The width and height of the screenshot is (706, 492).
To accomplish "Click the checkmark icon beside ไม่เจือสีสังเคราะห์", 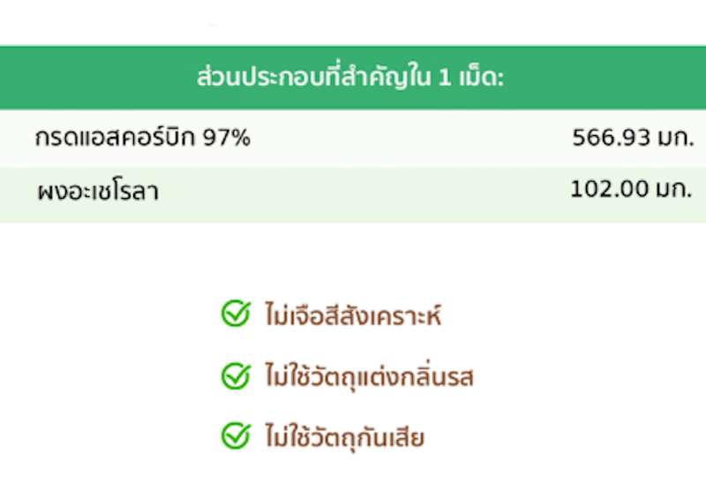I will (x=236, y=314).
